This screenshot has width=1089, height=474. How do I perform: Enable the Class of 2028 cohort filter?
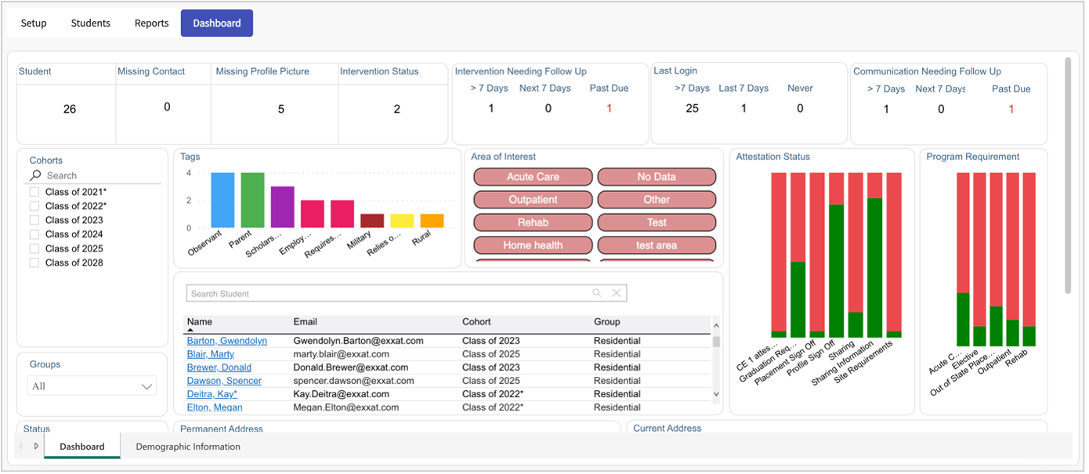(x=34, y=262)
